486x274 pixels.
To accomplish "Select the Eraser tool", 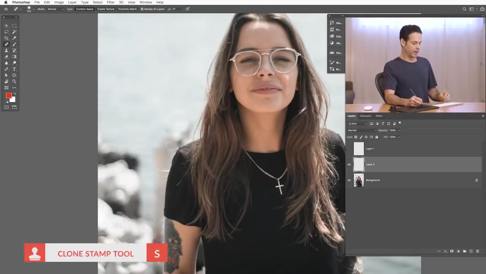I will (6, 57).
